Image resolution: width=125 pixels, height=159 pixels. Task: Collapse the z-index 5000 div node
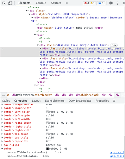pyautogui.click(x=29, y=14)
